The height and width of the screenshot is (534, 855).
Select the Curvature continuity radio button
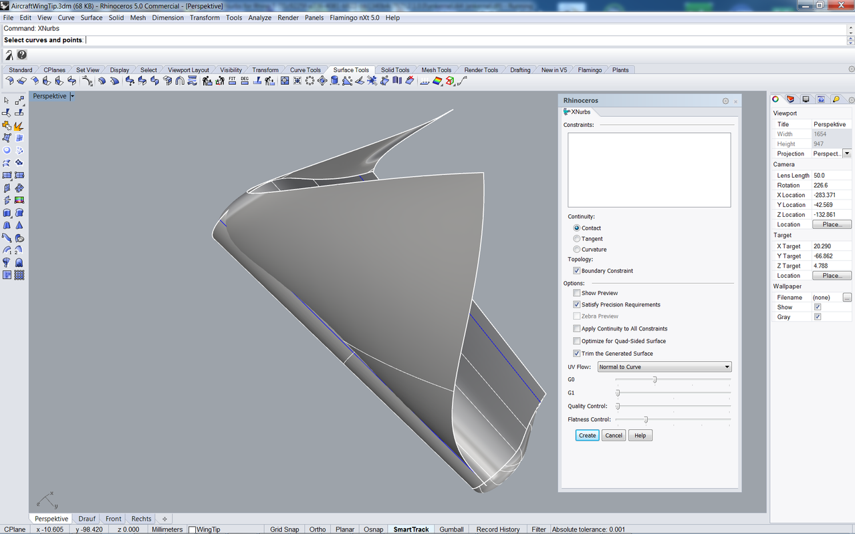click(577, 250)
